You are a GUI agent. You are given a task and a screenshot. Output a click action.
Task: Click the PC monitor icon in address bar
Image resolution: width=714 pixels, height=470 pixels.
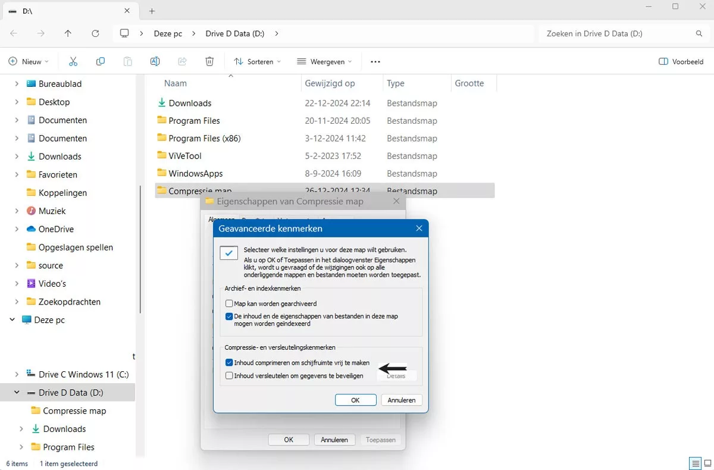point(124,33)
